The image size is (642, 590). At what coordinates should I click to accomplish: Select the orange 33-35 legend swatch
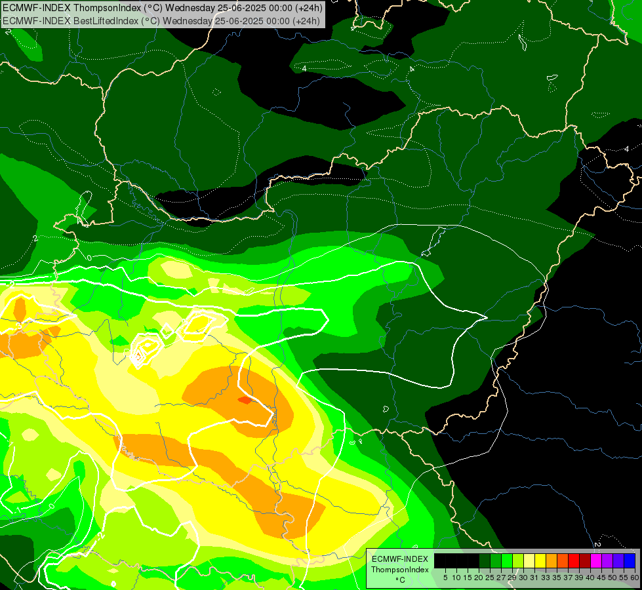552,560
